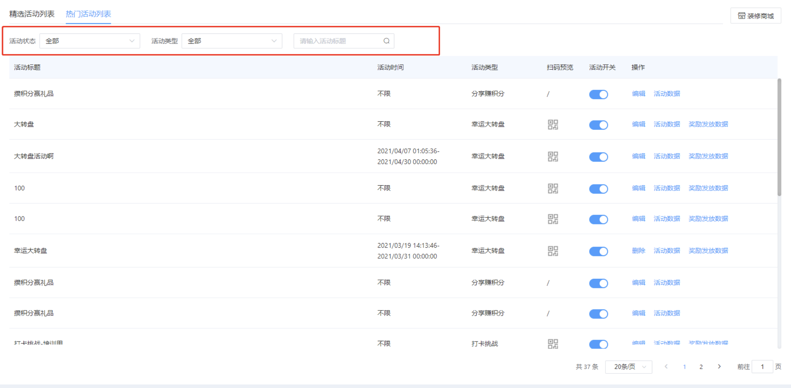791x388 pixels.
Task: Go to next page arrow
Action: (x=719, y=367)
